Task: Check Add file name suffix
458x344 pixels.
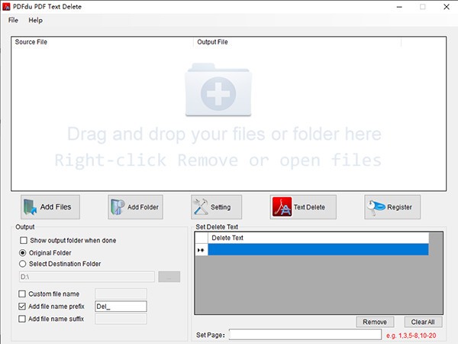Action: (22, 319)
